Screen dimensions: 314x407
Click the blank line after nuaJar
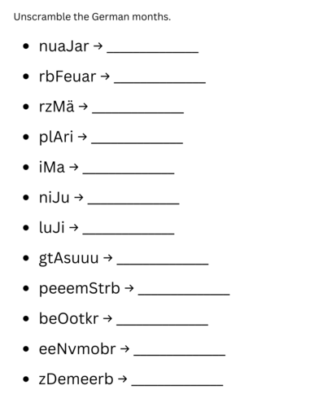tap(153, 52)
